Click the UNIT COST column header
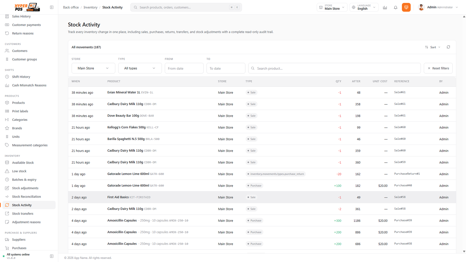The image size is (466, 262). pyautogui.click(x=380, y=81)
